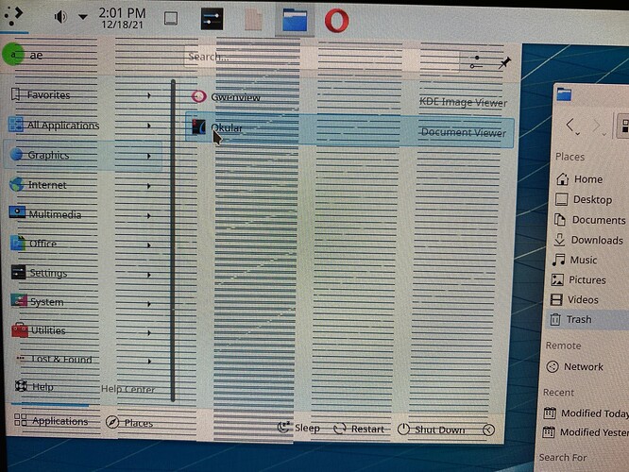The height and width of the screenshot is (472, 629).
Task: Switch to the Places tab
Action: click(x=129, y=423)
